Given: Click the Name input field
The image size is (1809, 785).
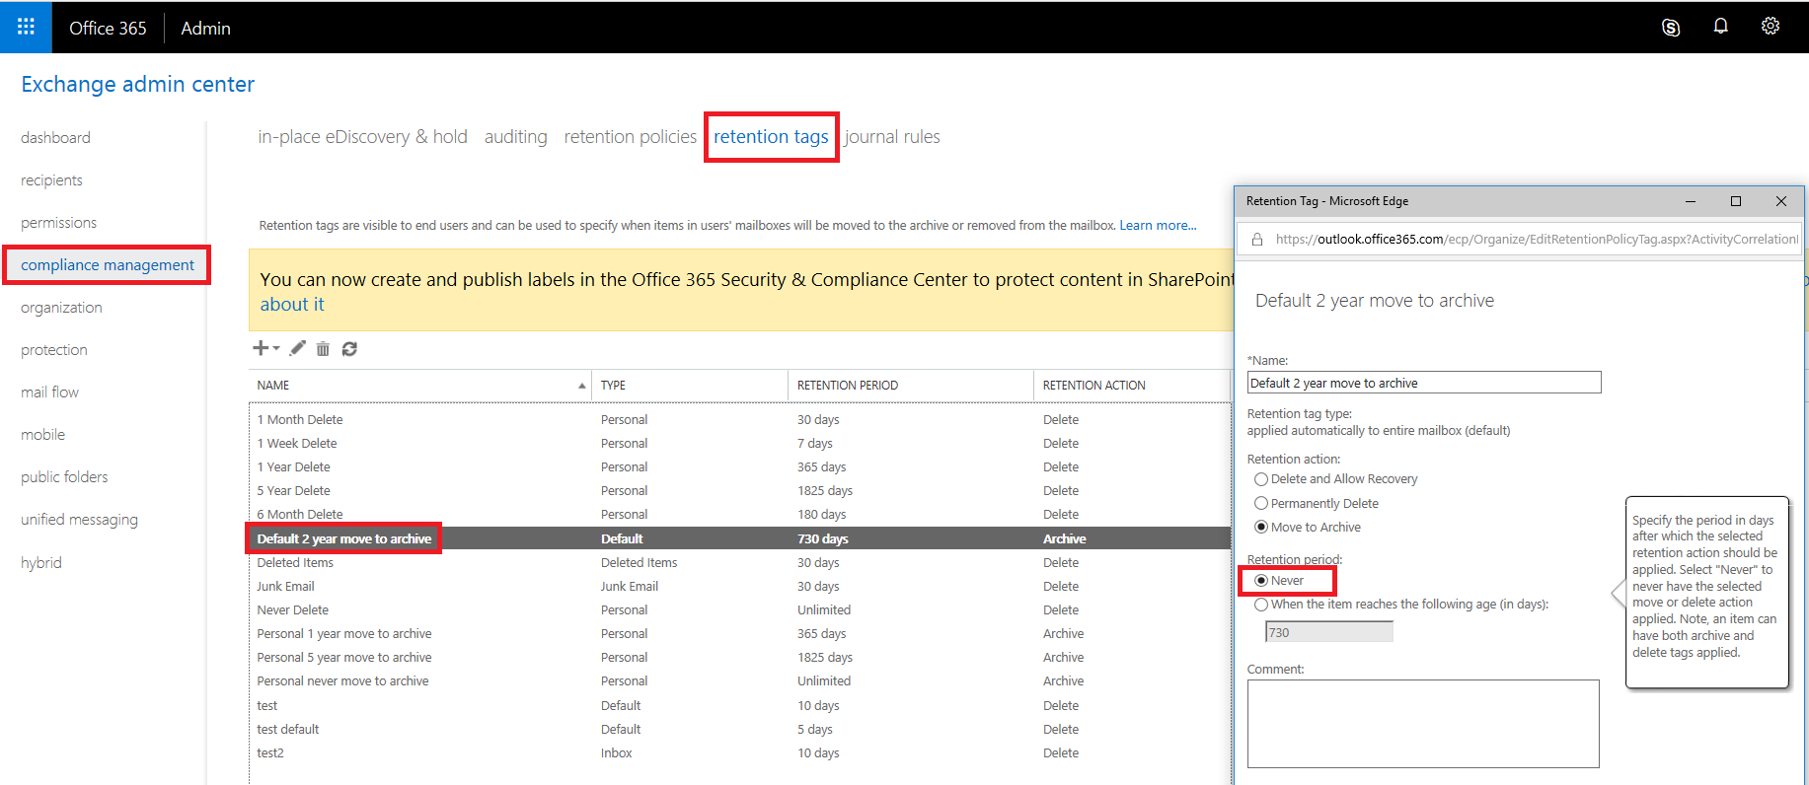Looking at the screenshot, I should [x=1423, y=383].
